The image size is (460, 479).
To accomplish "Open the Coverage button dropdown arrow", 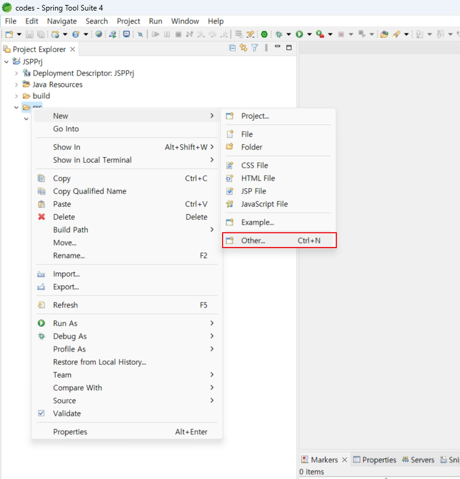I will [x=330, y=34].
